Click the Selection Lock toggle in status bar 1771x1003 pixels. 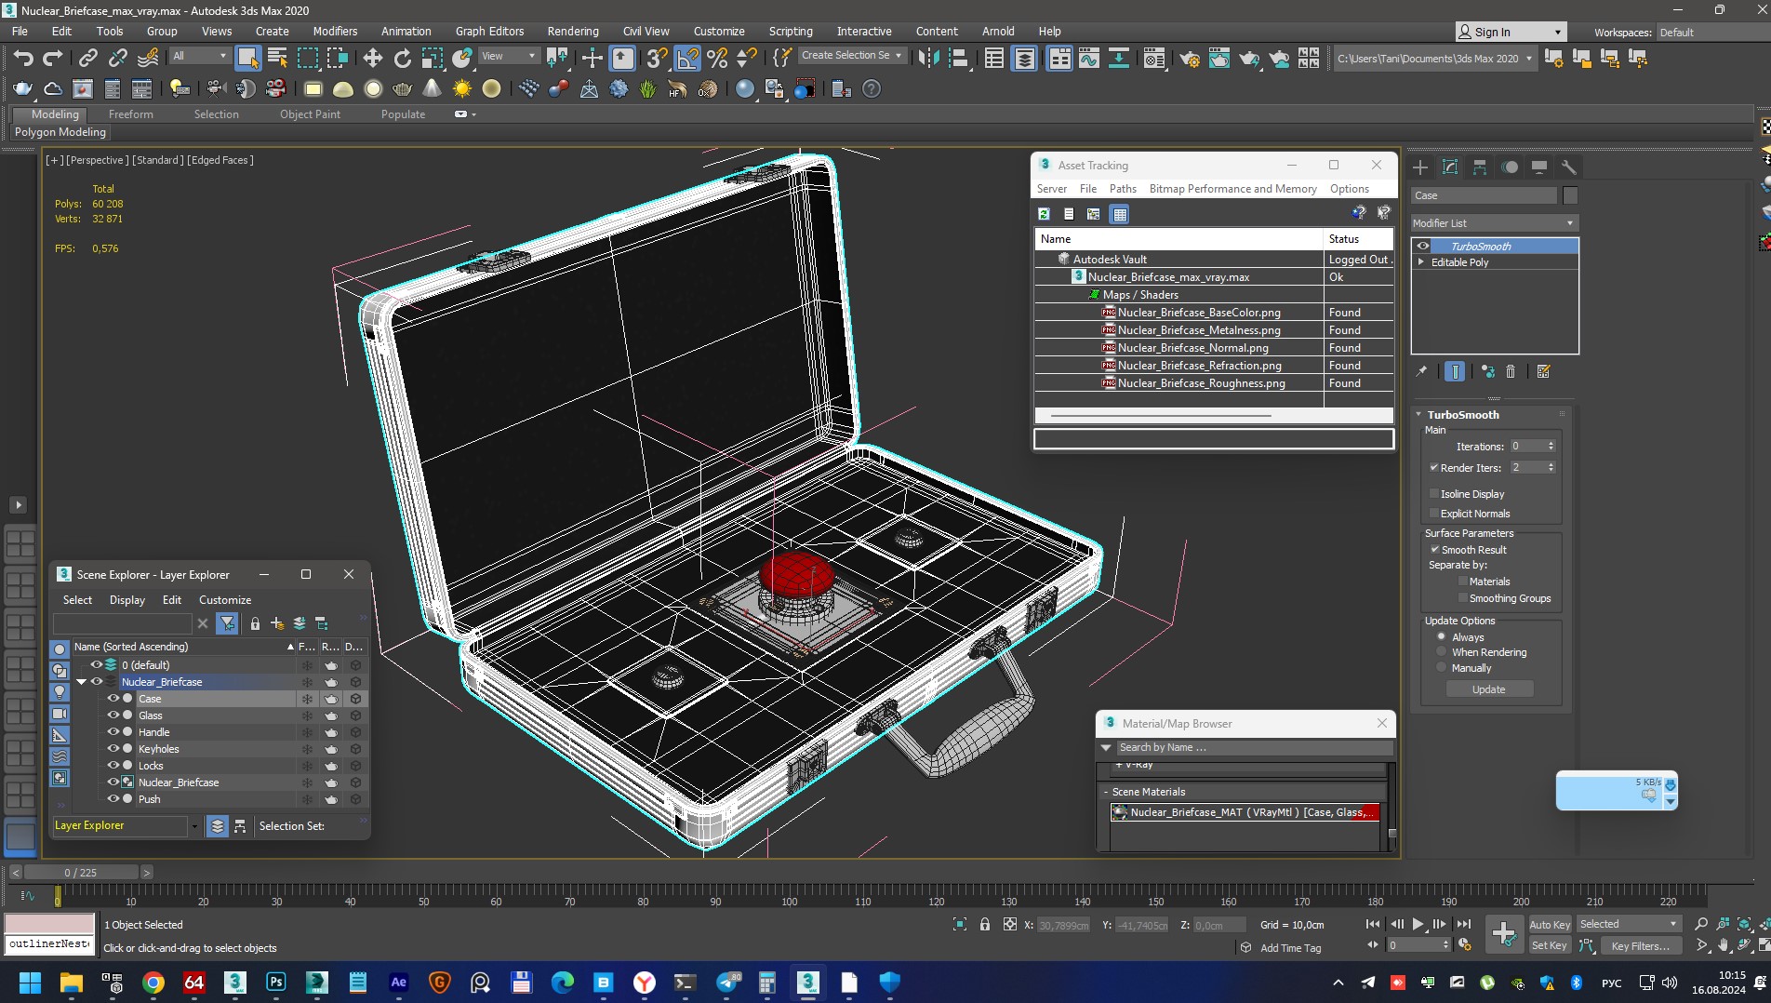[984, 924]
